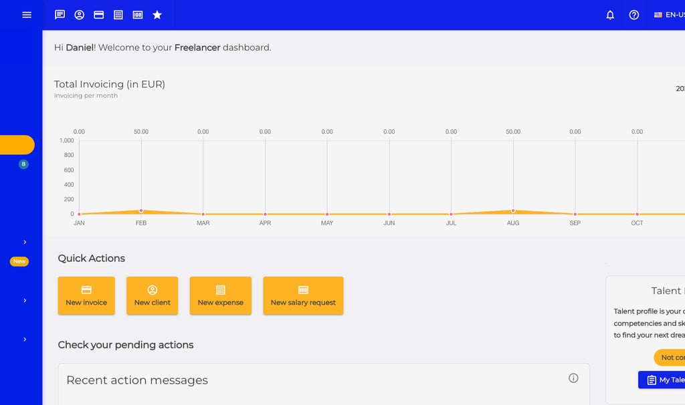
Task: Click the New expense quick action
Action: click(221, 295)
